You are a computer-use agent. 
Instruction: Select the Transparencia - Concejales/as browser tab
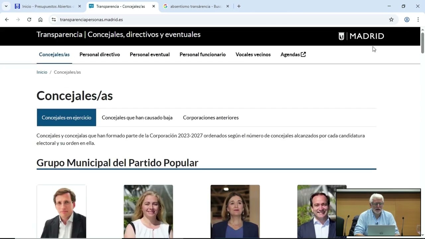122,6
